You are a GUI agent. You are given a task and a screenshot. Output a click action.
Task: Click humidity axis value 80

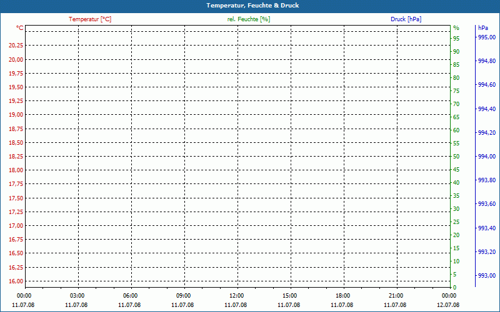point(456,77)
